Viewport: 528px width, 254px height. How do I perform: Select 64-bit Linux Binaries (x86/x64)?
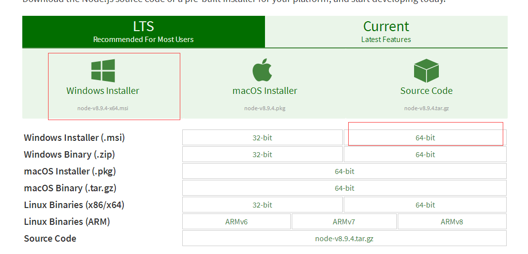pos(425,205)
